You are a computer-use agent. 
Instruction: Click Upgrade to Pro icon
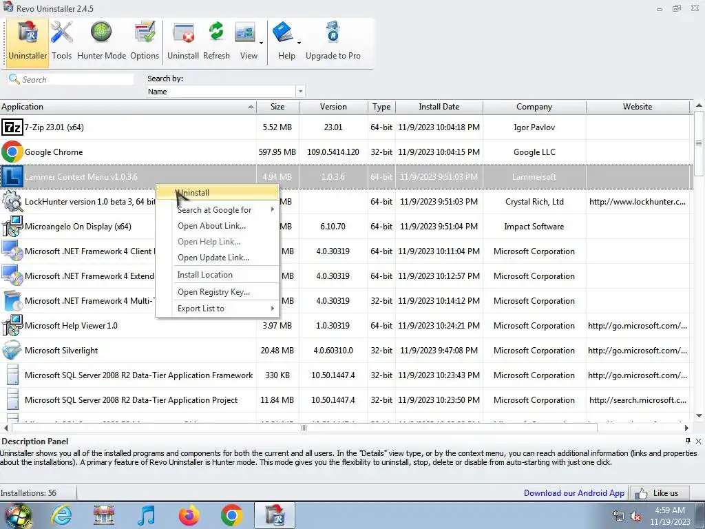333,32
